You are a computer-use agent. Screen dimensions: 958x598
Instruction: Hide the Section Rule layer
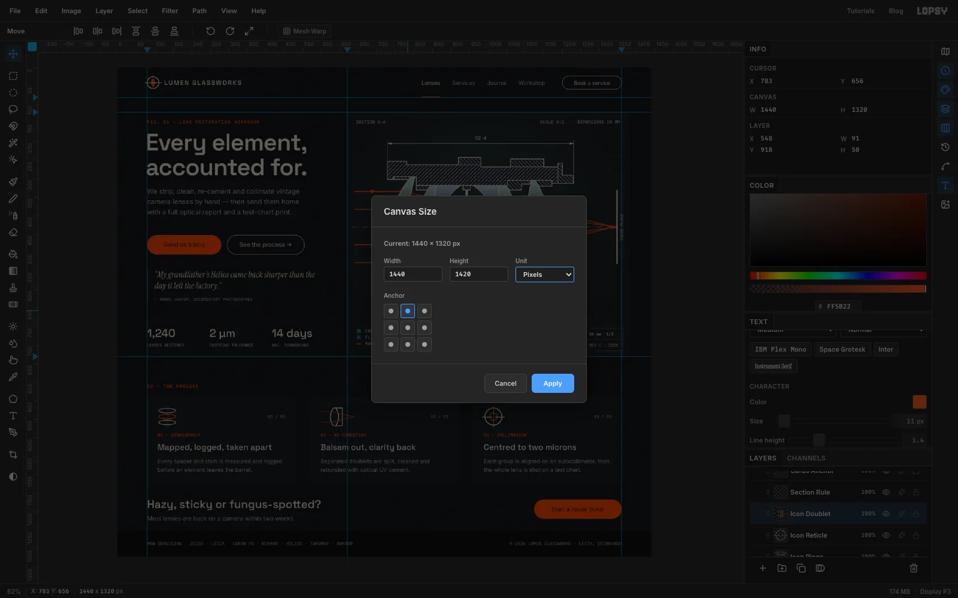tap(886, 492)
